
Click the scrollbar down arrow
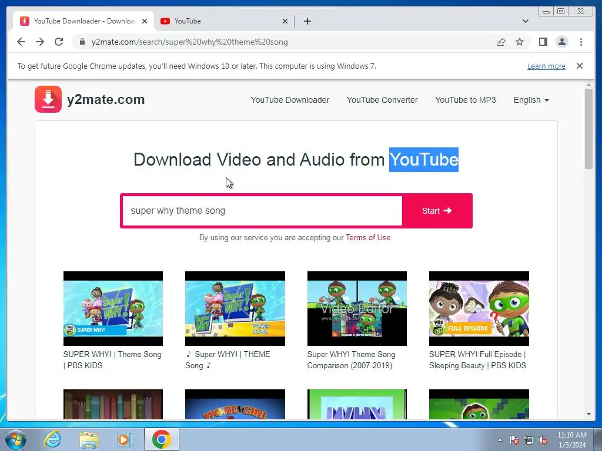pyautogui.click(x=588, y=414)
